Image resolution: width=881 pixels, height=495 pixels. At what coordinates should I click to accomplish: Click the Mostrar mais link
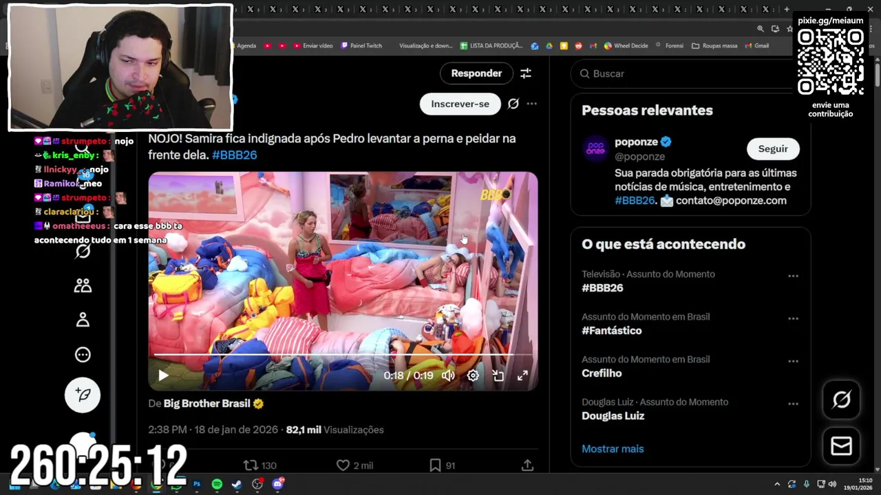coord(613,449)
